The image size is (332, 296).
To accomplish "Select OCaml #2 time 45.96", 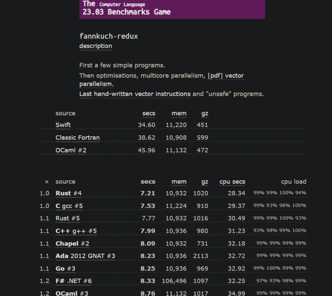I will [147, 150].
